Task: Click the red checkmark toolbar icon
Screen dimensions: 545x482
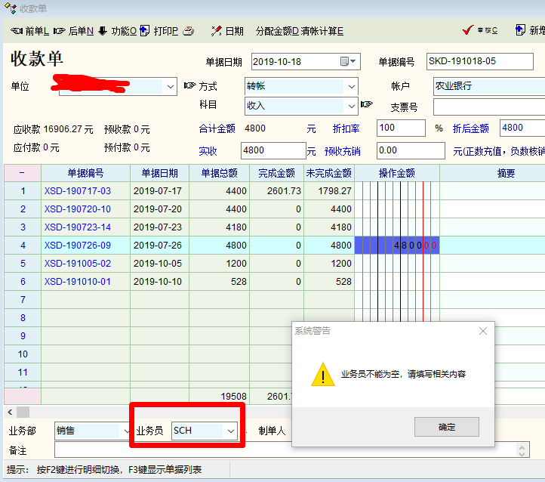Action: coord(468,31)
